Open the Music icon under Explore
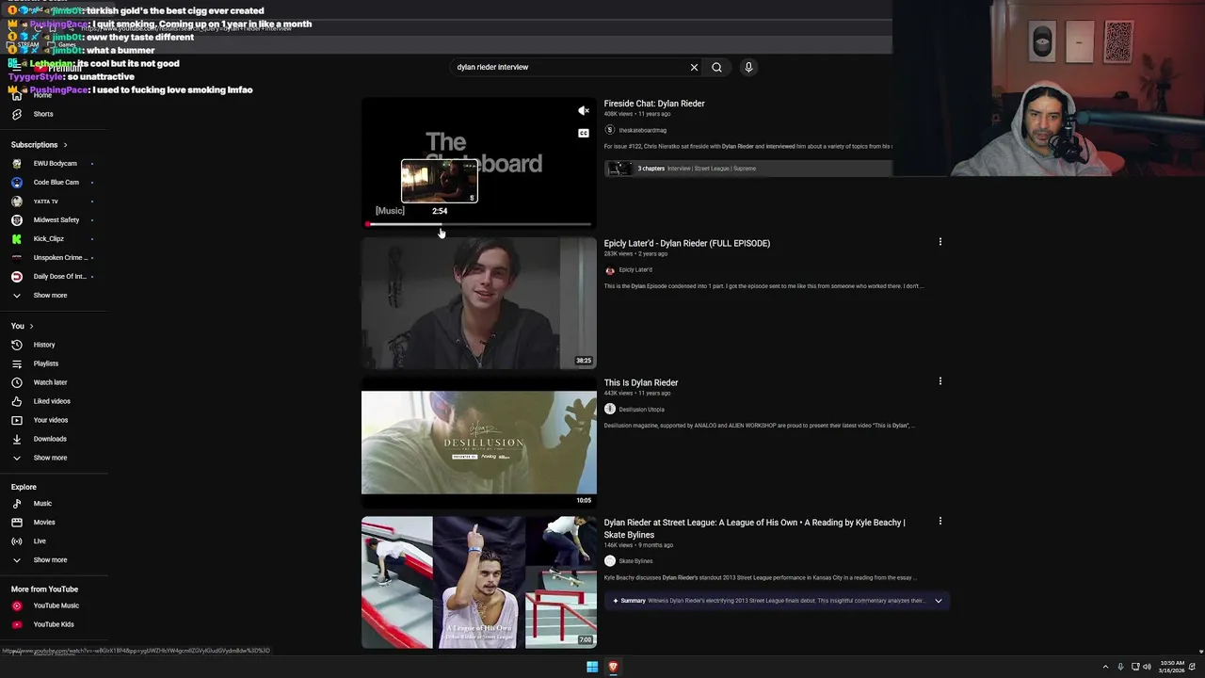Screen dimensions: 1205x678 tap(16, 504)
